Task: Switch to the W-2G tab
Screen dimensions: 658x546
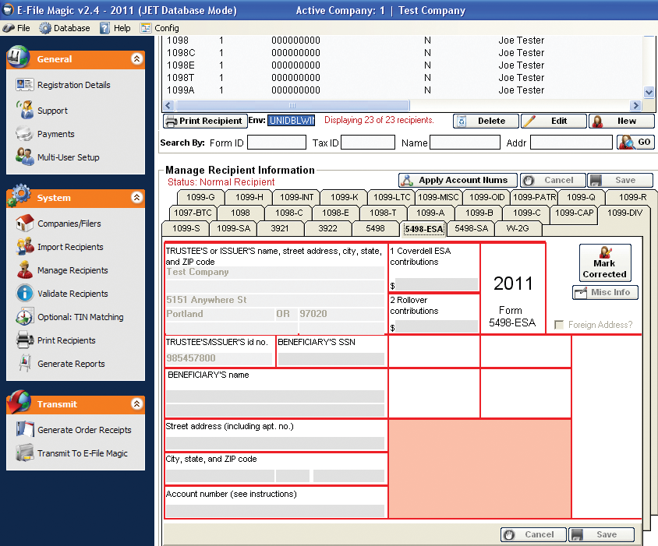Action: click(518, 228)
